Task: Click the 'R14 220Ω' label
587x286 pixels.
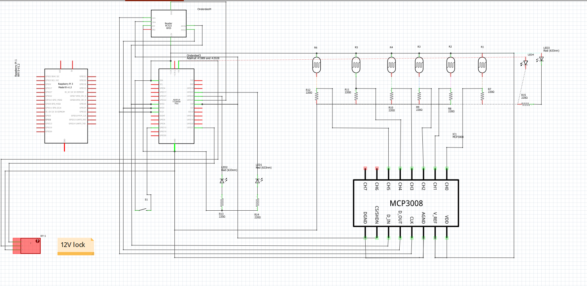Action: (x=257, y=216)
